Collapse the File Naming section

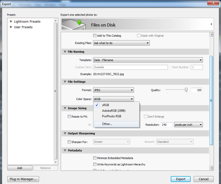tap(65, 52)
